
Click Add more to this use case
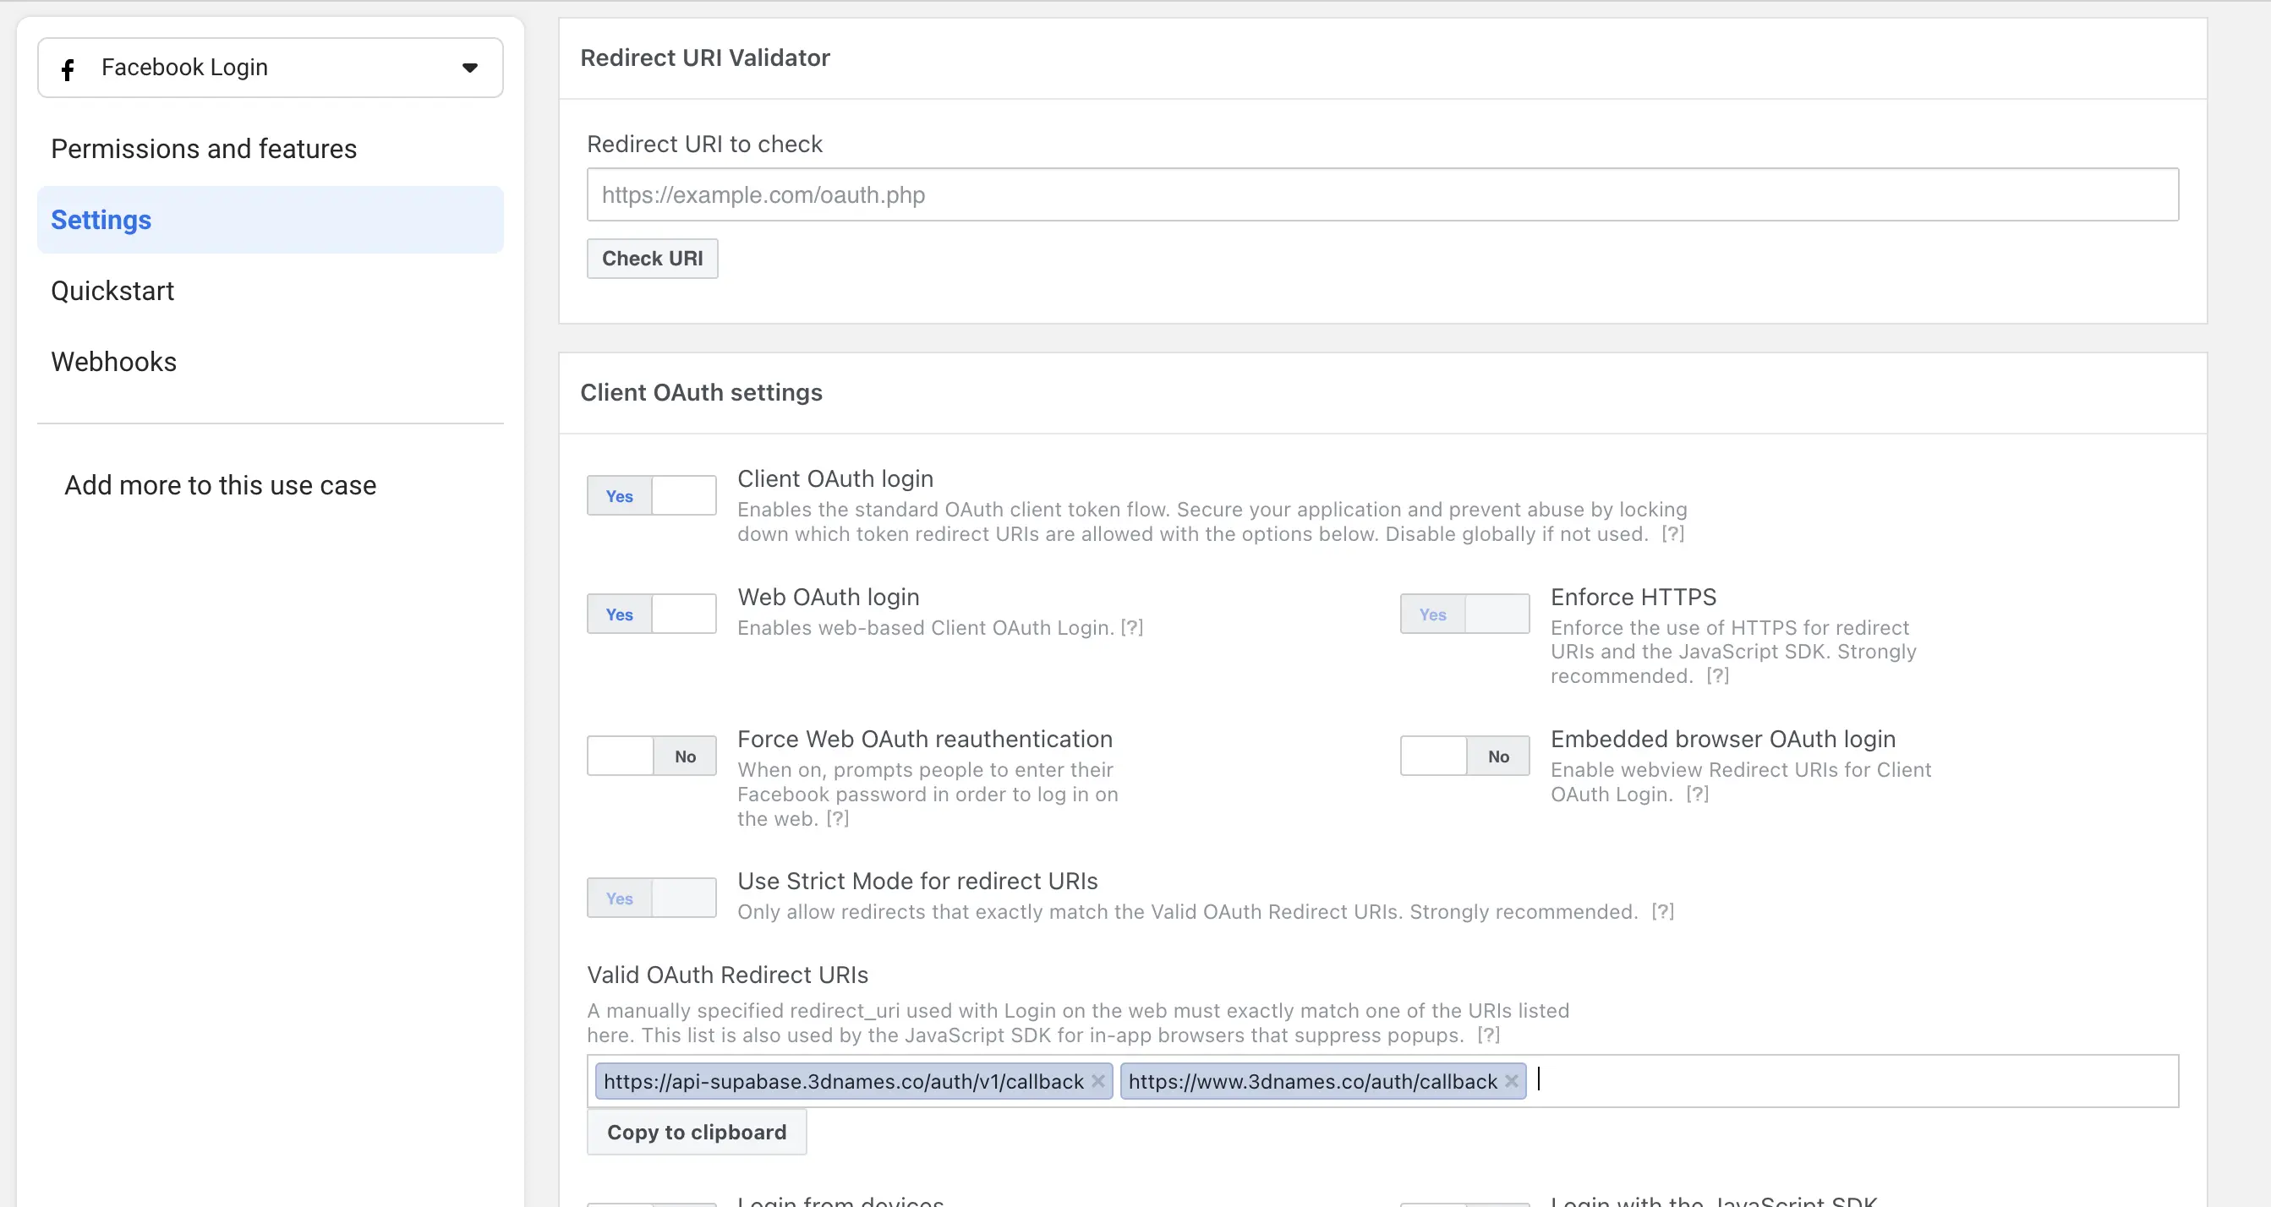pyautogui.click(x=221, y=485)
